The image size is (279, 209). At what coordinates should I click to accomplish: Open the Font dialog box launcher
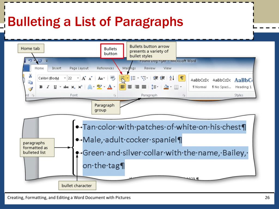point(115,96)
